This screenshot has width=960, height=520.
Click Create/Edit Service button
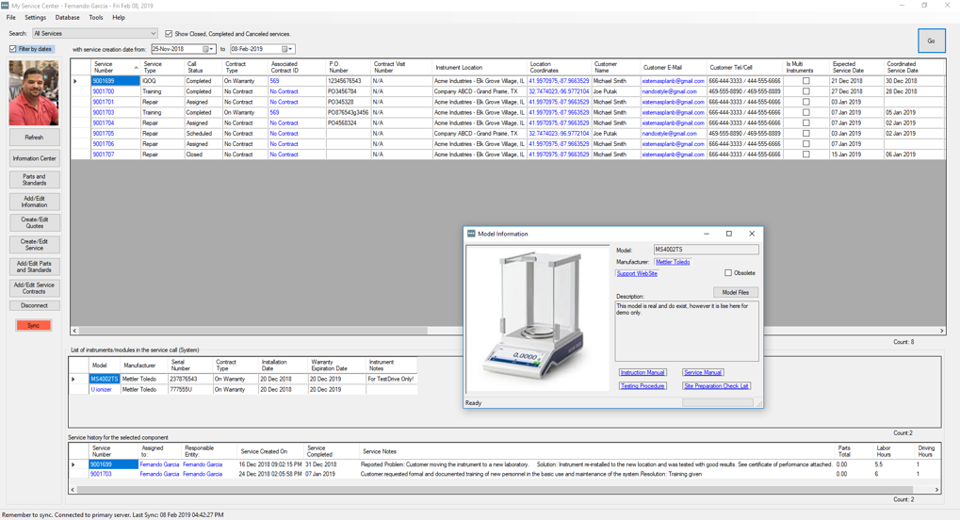[x=34, y=244]
